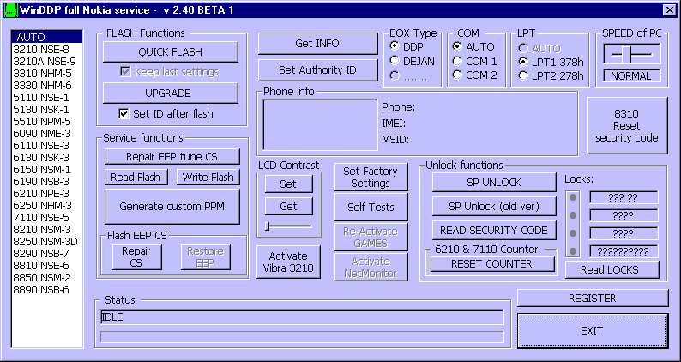Click Get INFO button
The width and height of the screenshot is (681, 362).
click(x=317, y=44)
